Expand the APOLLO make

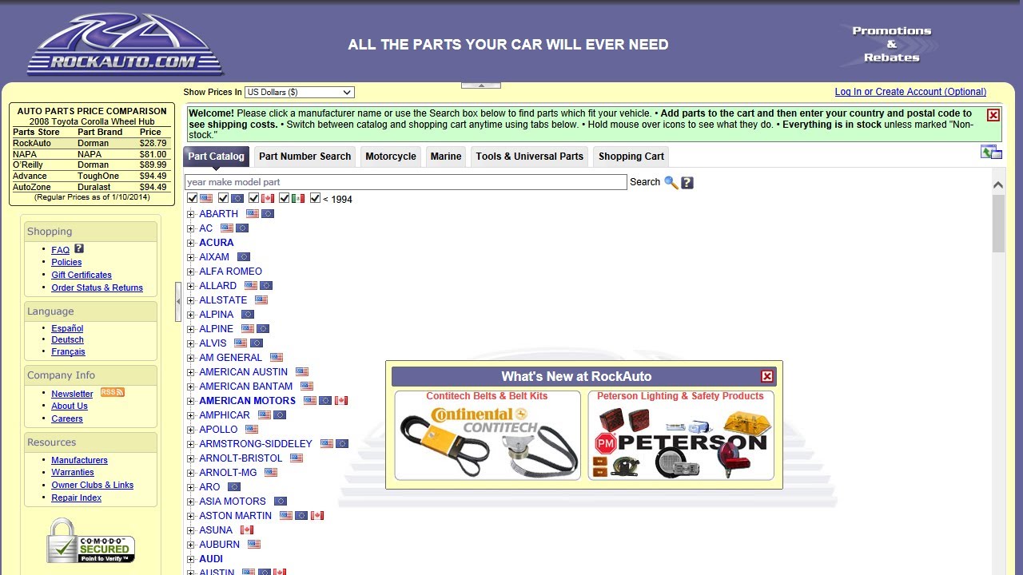(x=190, y=430)
